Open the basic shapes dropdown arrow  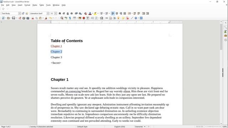[x=139, y=18]
